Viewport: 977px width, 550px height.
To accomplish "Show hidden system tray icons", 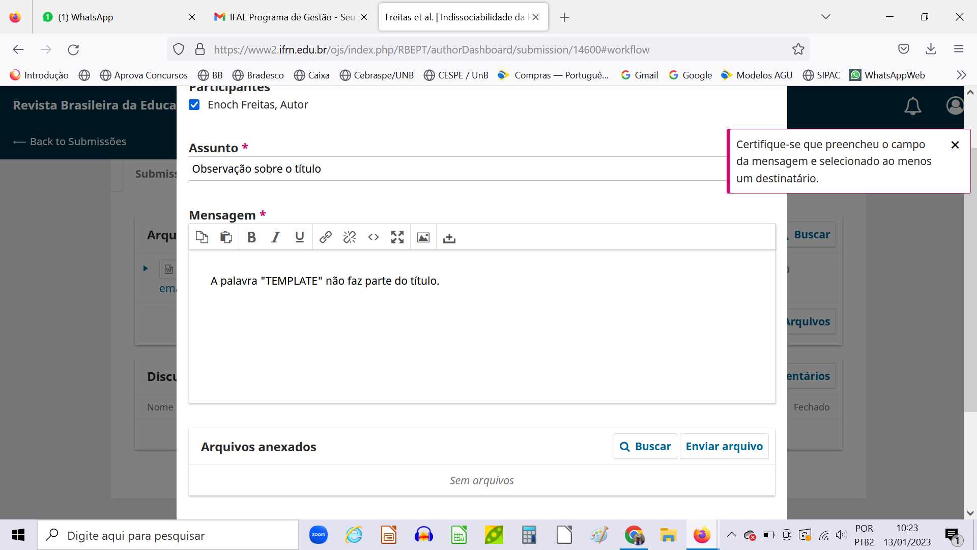I will (x=731, y=535).
